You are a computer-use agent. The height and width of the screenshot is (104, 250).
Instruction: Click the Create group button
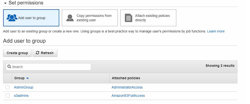(17, 53)
